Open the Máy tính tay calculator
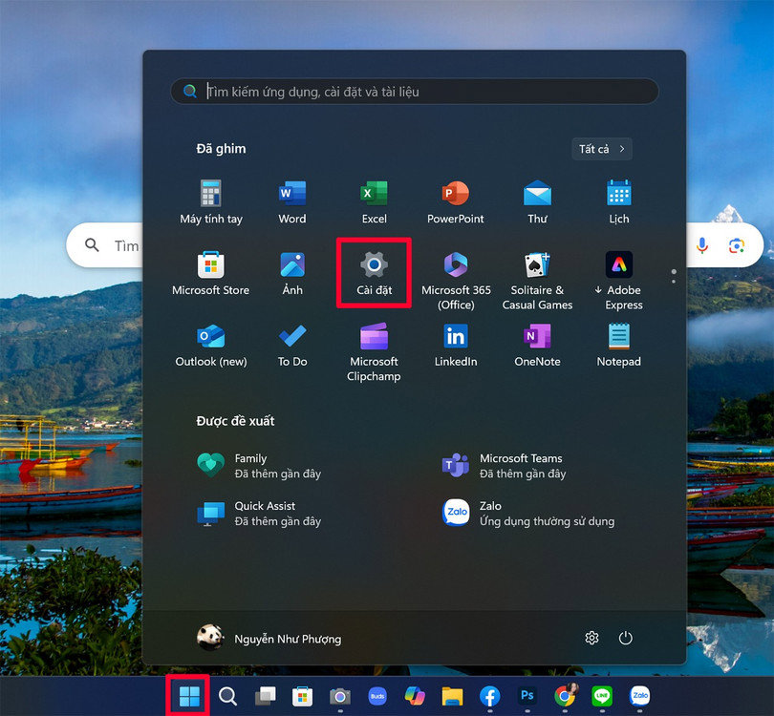The height and width of the screenshot is (716, 774). [210, 196]
